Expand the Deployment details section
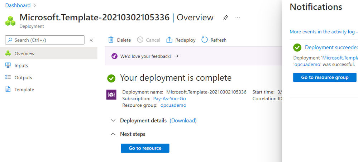The height and width of the screenshot is (162, 358). [113, 120]
